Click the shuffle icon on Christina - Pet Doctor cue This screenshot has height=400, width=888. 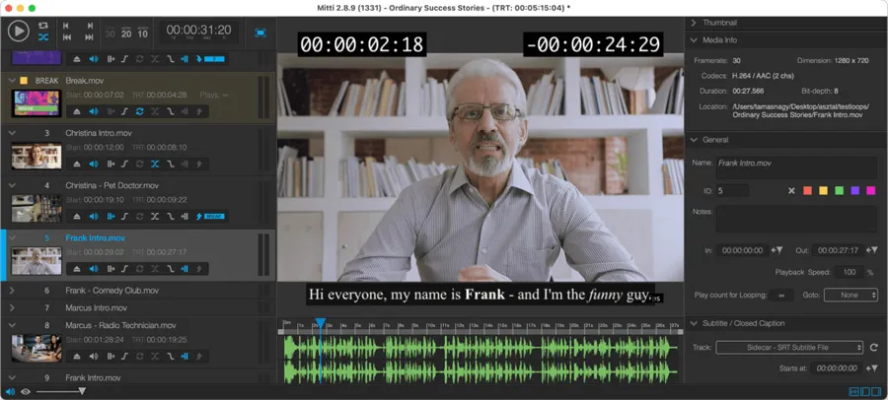pos(154,216)
